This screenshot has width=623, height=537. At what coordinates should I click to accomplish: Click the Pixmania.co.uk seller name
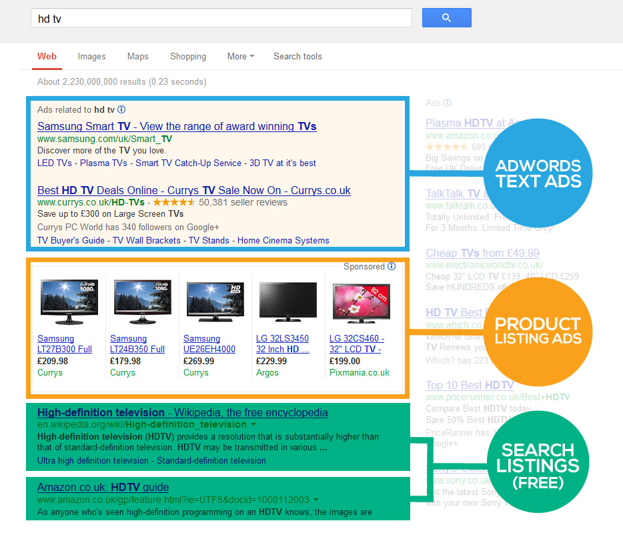click(359, 373)
